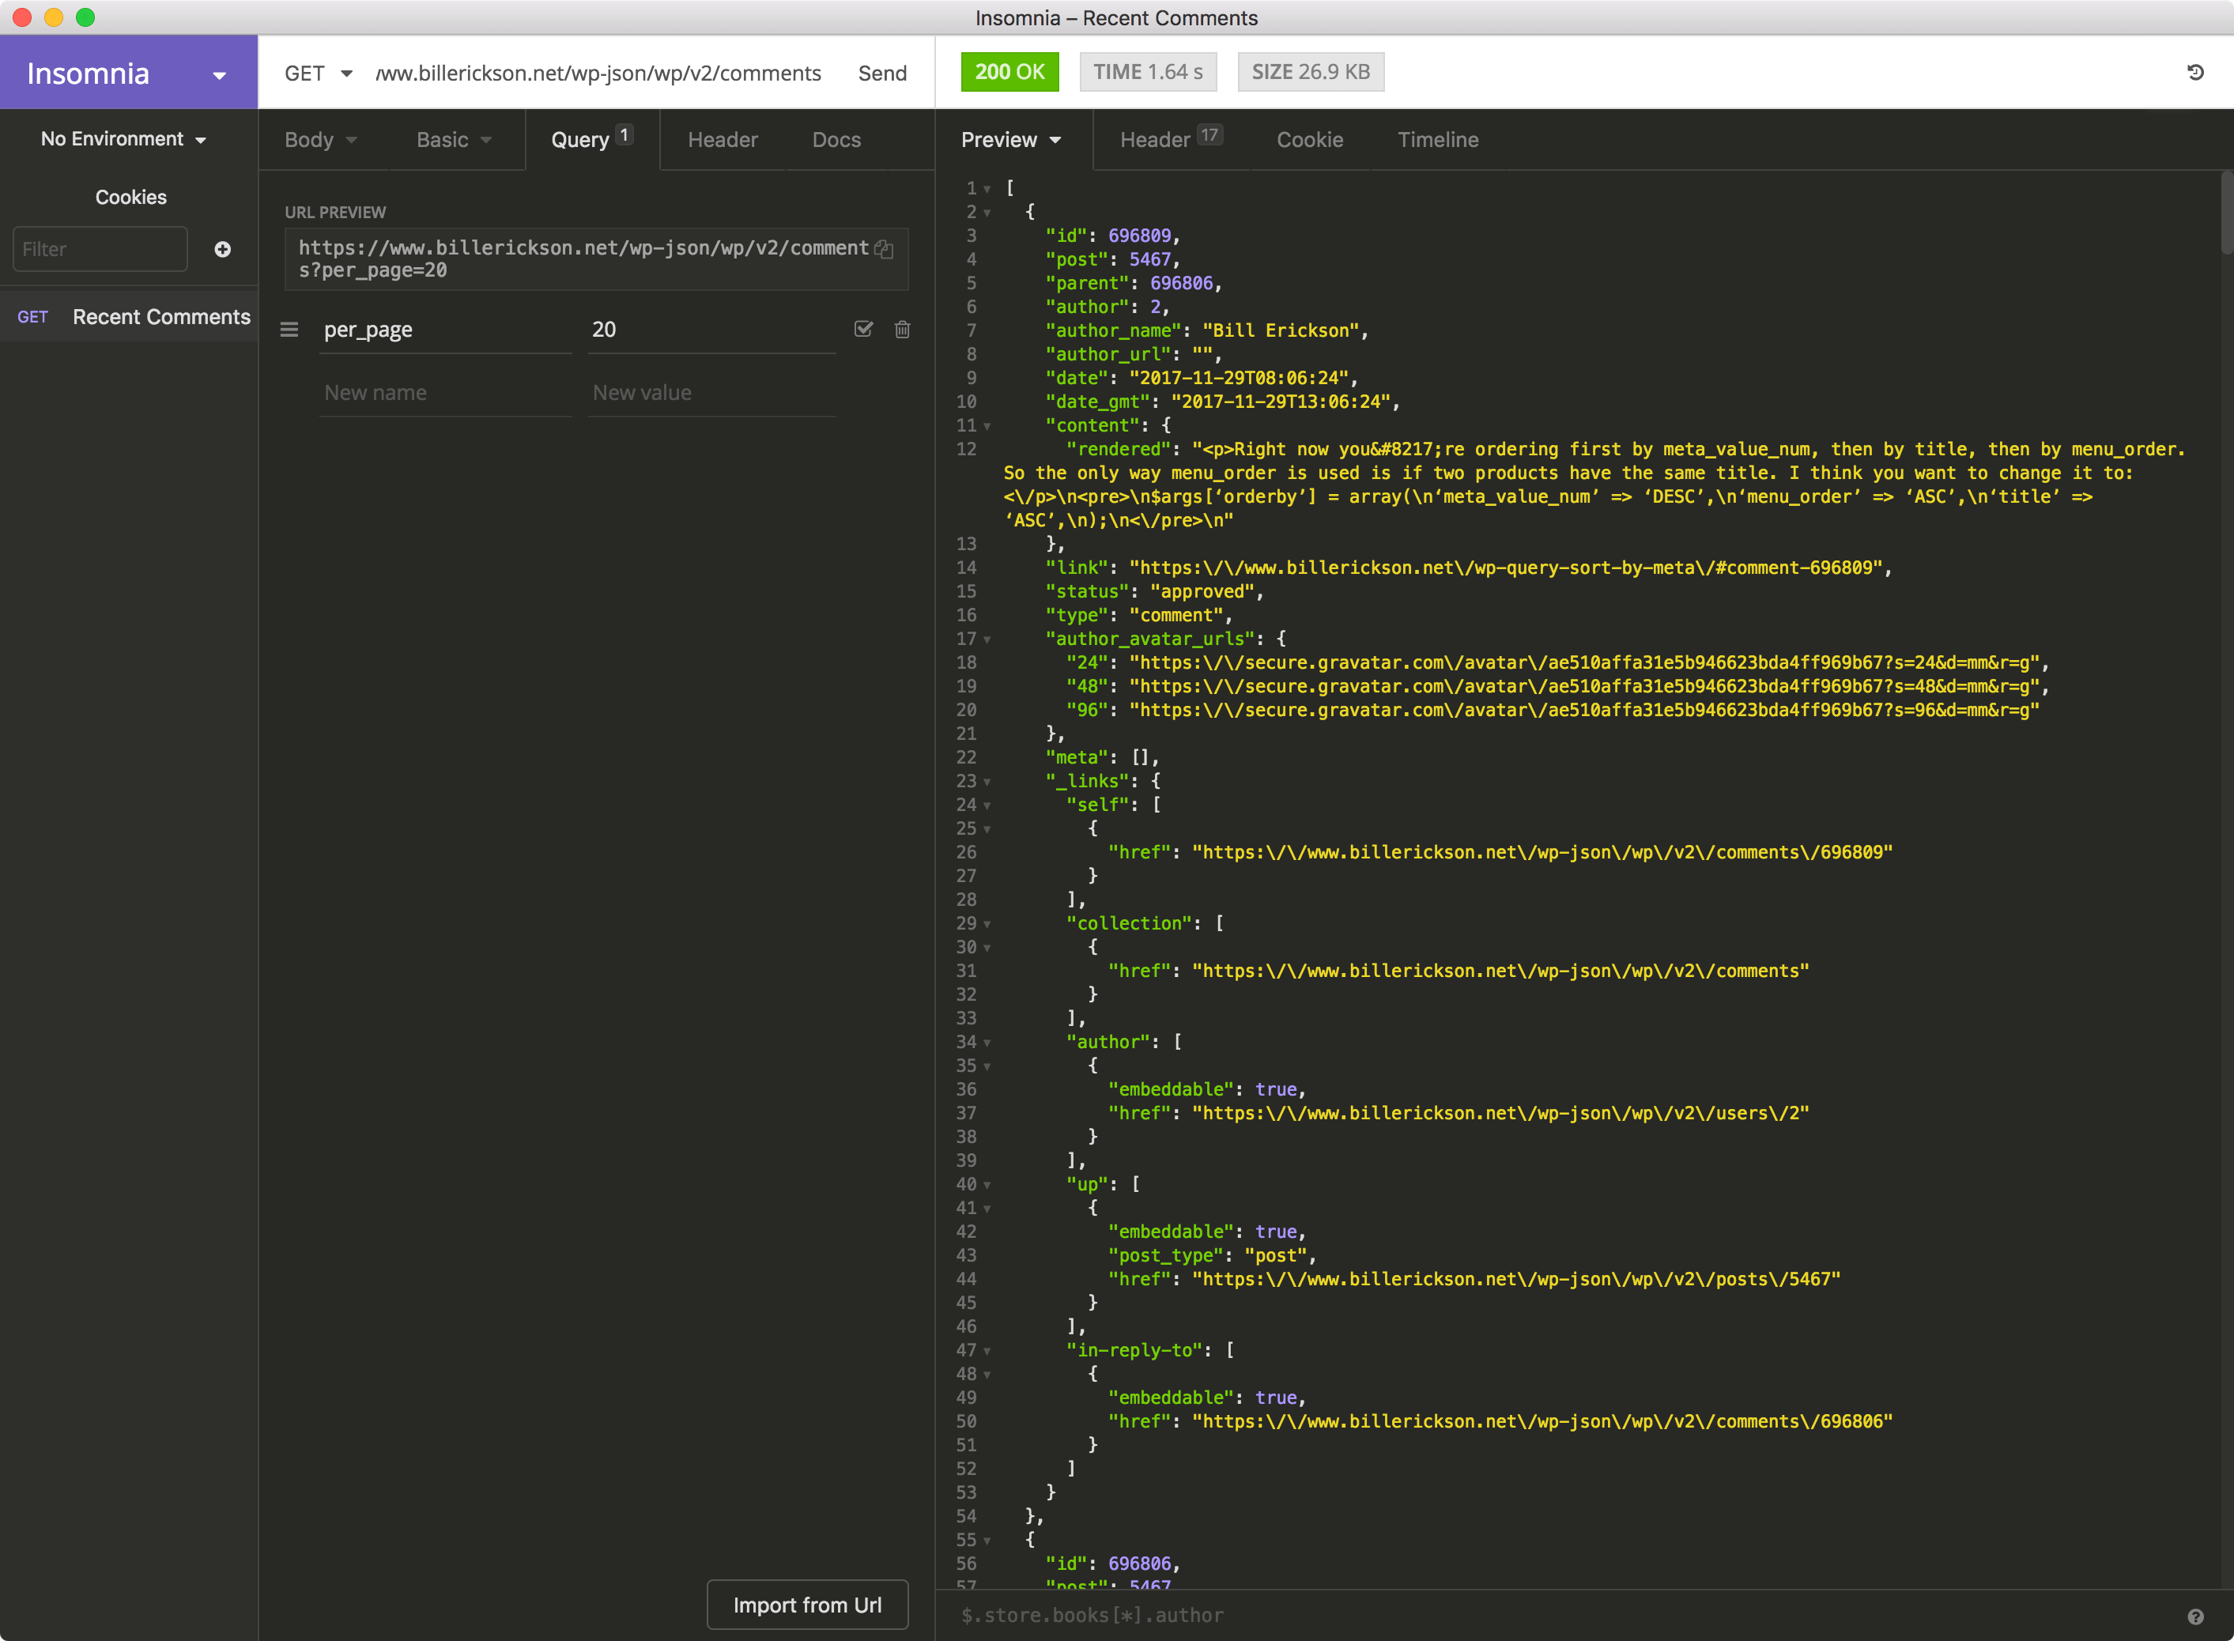Toggle the per_page parameter enabled checkbox

point(863,330)
